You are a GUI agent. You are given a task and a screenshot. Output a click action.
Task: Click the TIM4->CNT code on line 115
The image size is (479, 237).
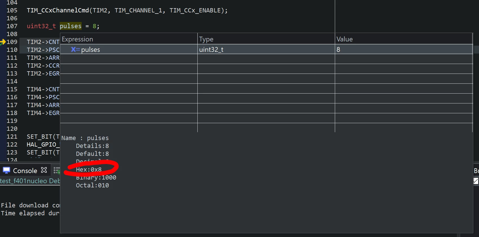[43, 89]
